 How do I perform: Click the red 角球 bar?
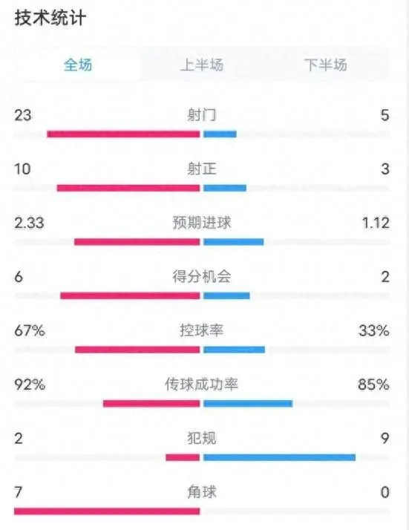(x=107, y=511)
